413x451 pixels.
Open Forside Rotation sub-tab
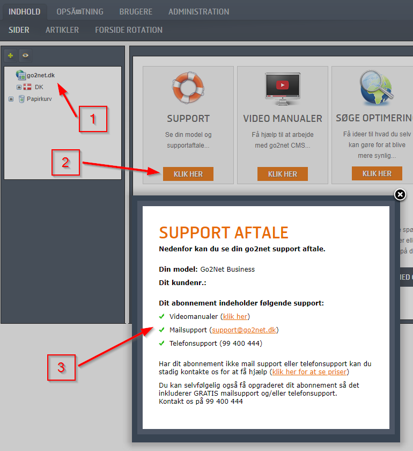(x=129, y=30)
